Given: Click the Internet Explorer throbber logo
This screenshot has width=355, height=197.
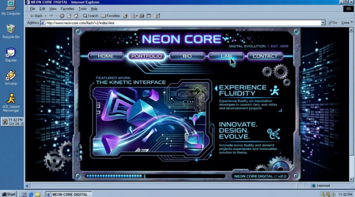Looking at the screenshot, I should click(348, 9).
